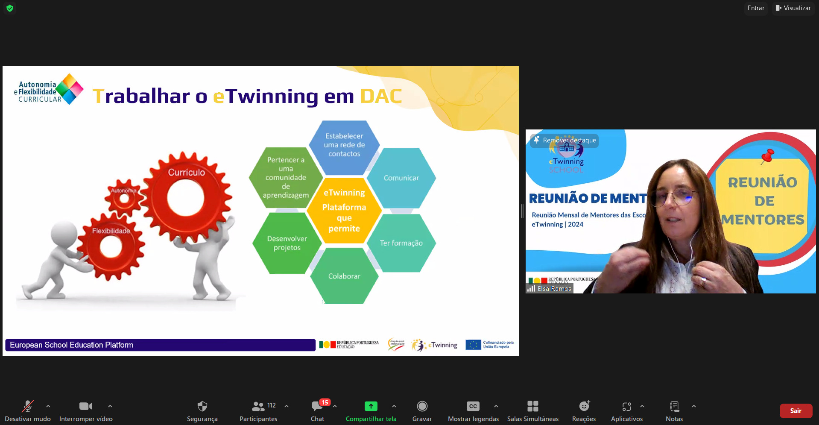This screenshot has height=425, width=819.
Task: Click the Entrar button at top
Action: pos(756,8)
